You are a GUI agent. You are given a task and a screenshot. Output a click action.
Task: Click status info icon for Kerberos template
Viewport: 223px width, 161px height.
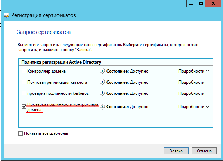102,93
